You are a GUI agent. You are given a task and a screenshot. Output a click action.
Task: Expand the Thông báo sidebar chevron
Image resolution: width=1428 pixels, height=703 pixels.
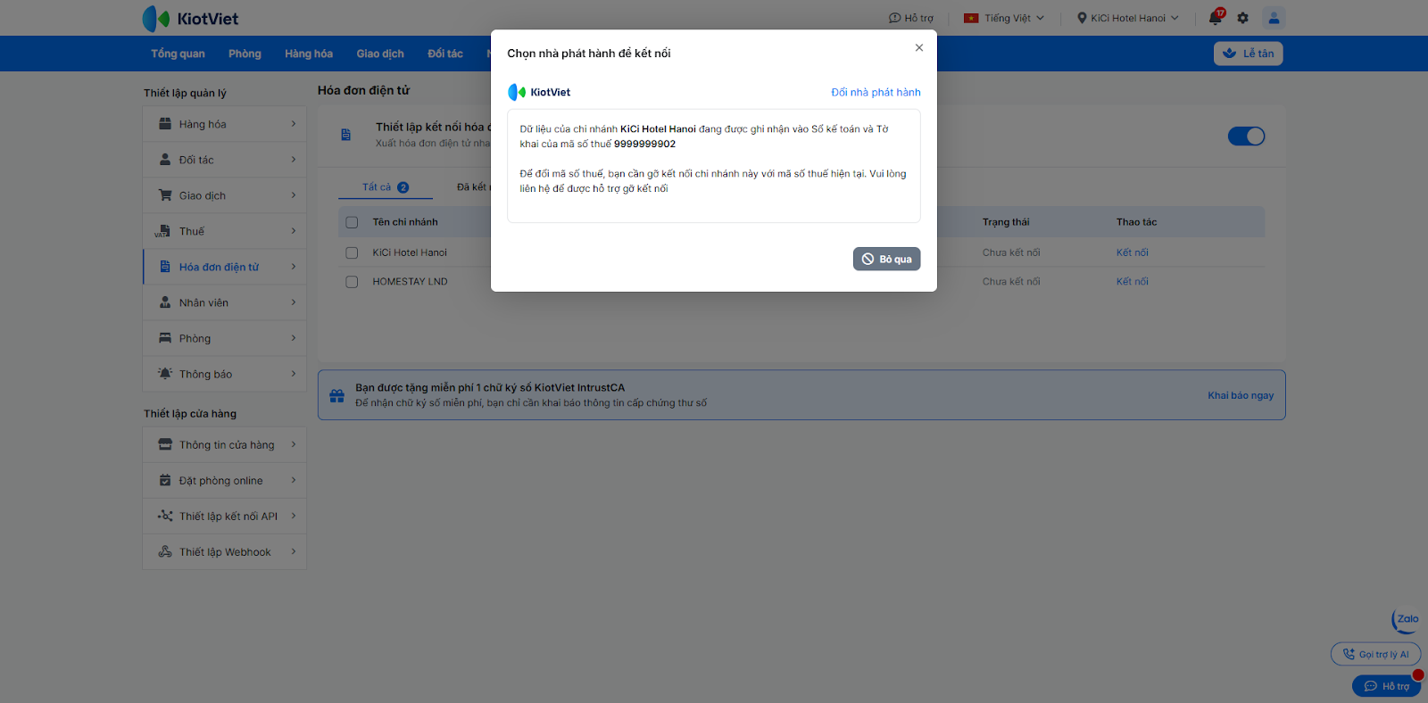(x=294, y=374)
